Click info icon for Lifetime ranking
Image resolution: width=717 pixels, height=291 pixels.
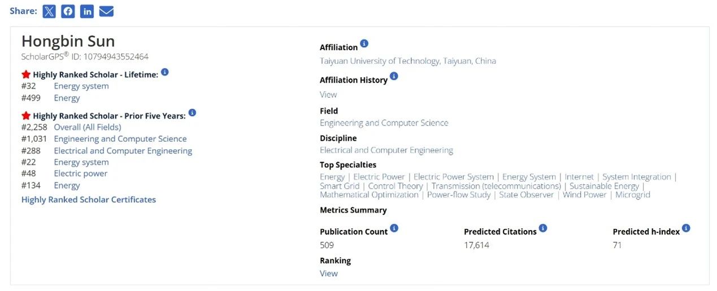(x=164, y=72)
